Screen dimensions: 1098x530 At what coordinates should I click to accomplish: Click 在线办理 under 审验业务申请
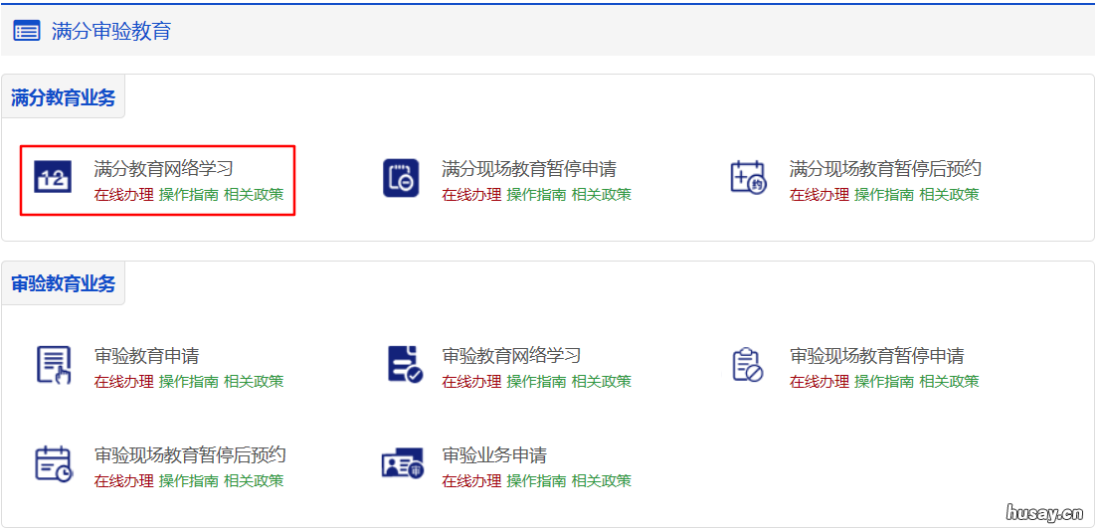click(x=471, y=481)
